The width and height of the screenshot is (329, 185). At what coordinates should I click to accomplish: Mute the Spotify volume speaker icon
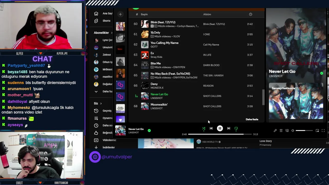(293, 131)
